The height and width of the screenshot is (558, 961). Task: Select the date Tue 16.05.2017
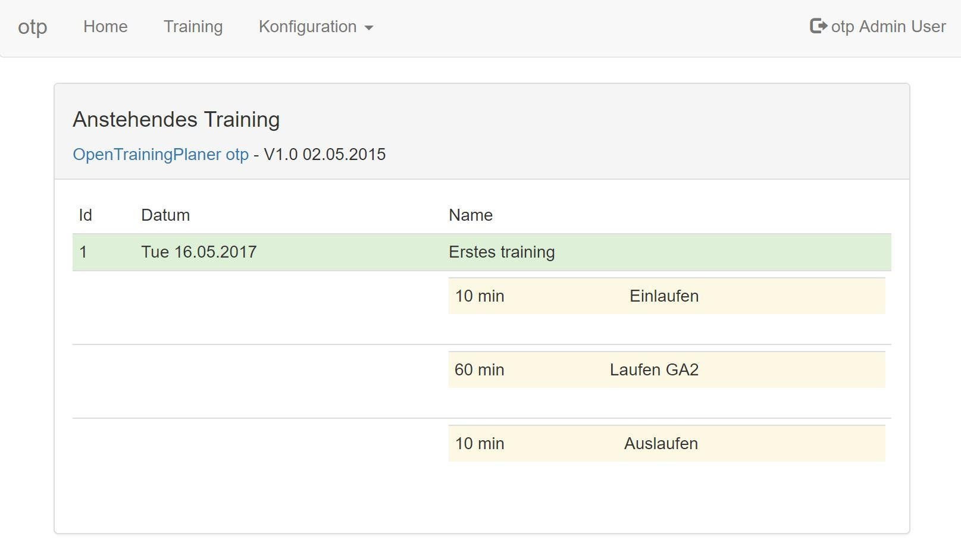click(x=198, y=252)
